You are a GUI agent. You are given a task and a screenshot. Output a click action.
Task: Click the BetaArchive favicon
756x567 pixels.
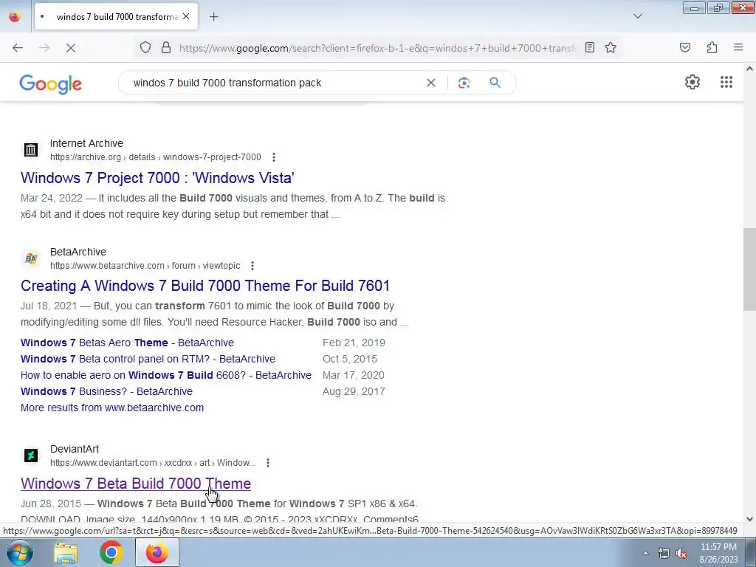[x=31, y=258]
